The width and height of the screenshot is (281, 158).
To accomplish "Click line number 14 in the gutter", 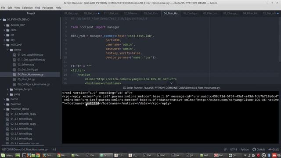I will 65,75.
